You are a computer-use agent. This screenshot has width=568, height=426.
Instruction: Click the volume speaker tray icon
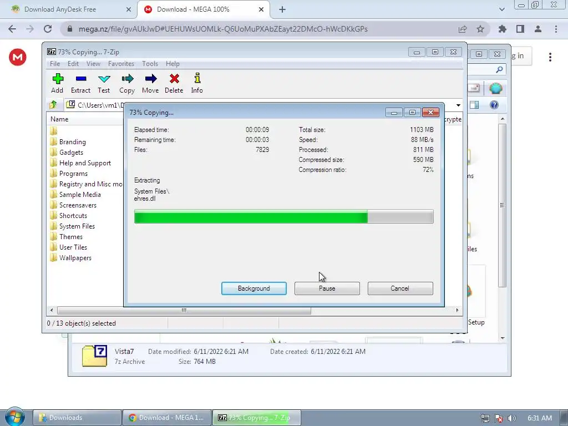(x=512, y=418)
